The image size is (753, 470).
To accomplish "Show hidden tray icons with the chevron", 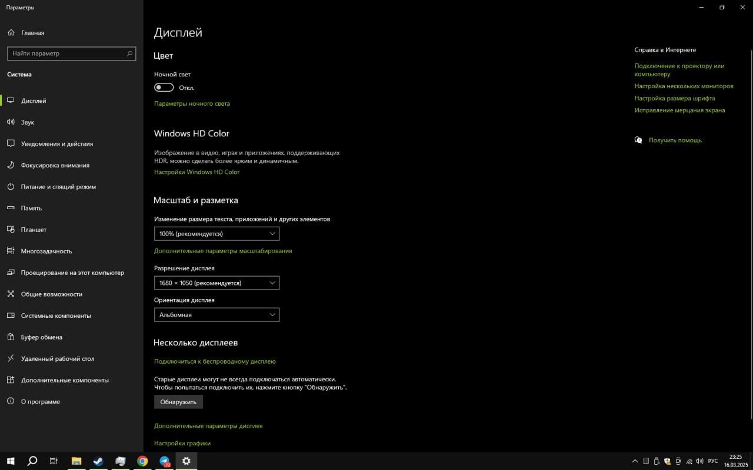I will click(x=635, y=461).
